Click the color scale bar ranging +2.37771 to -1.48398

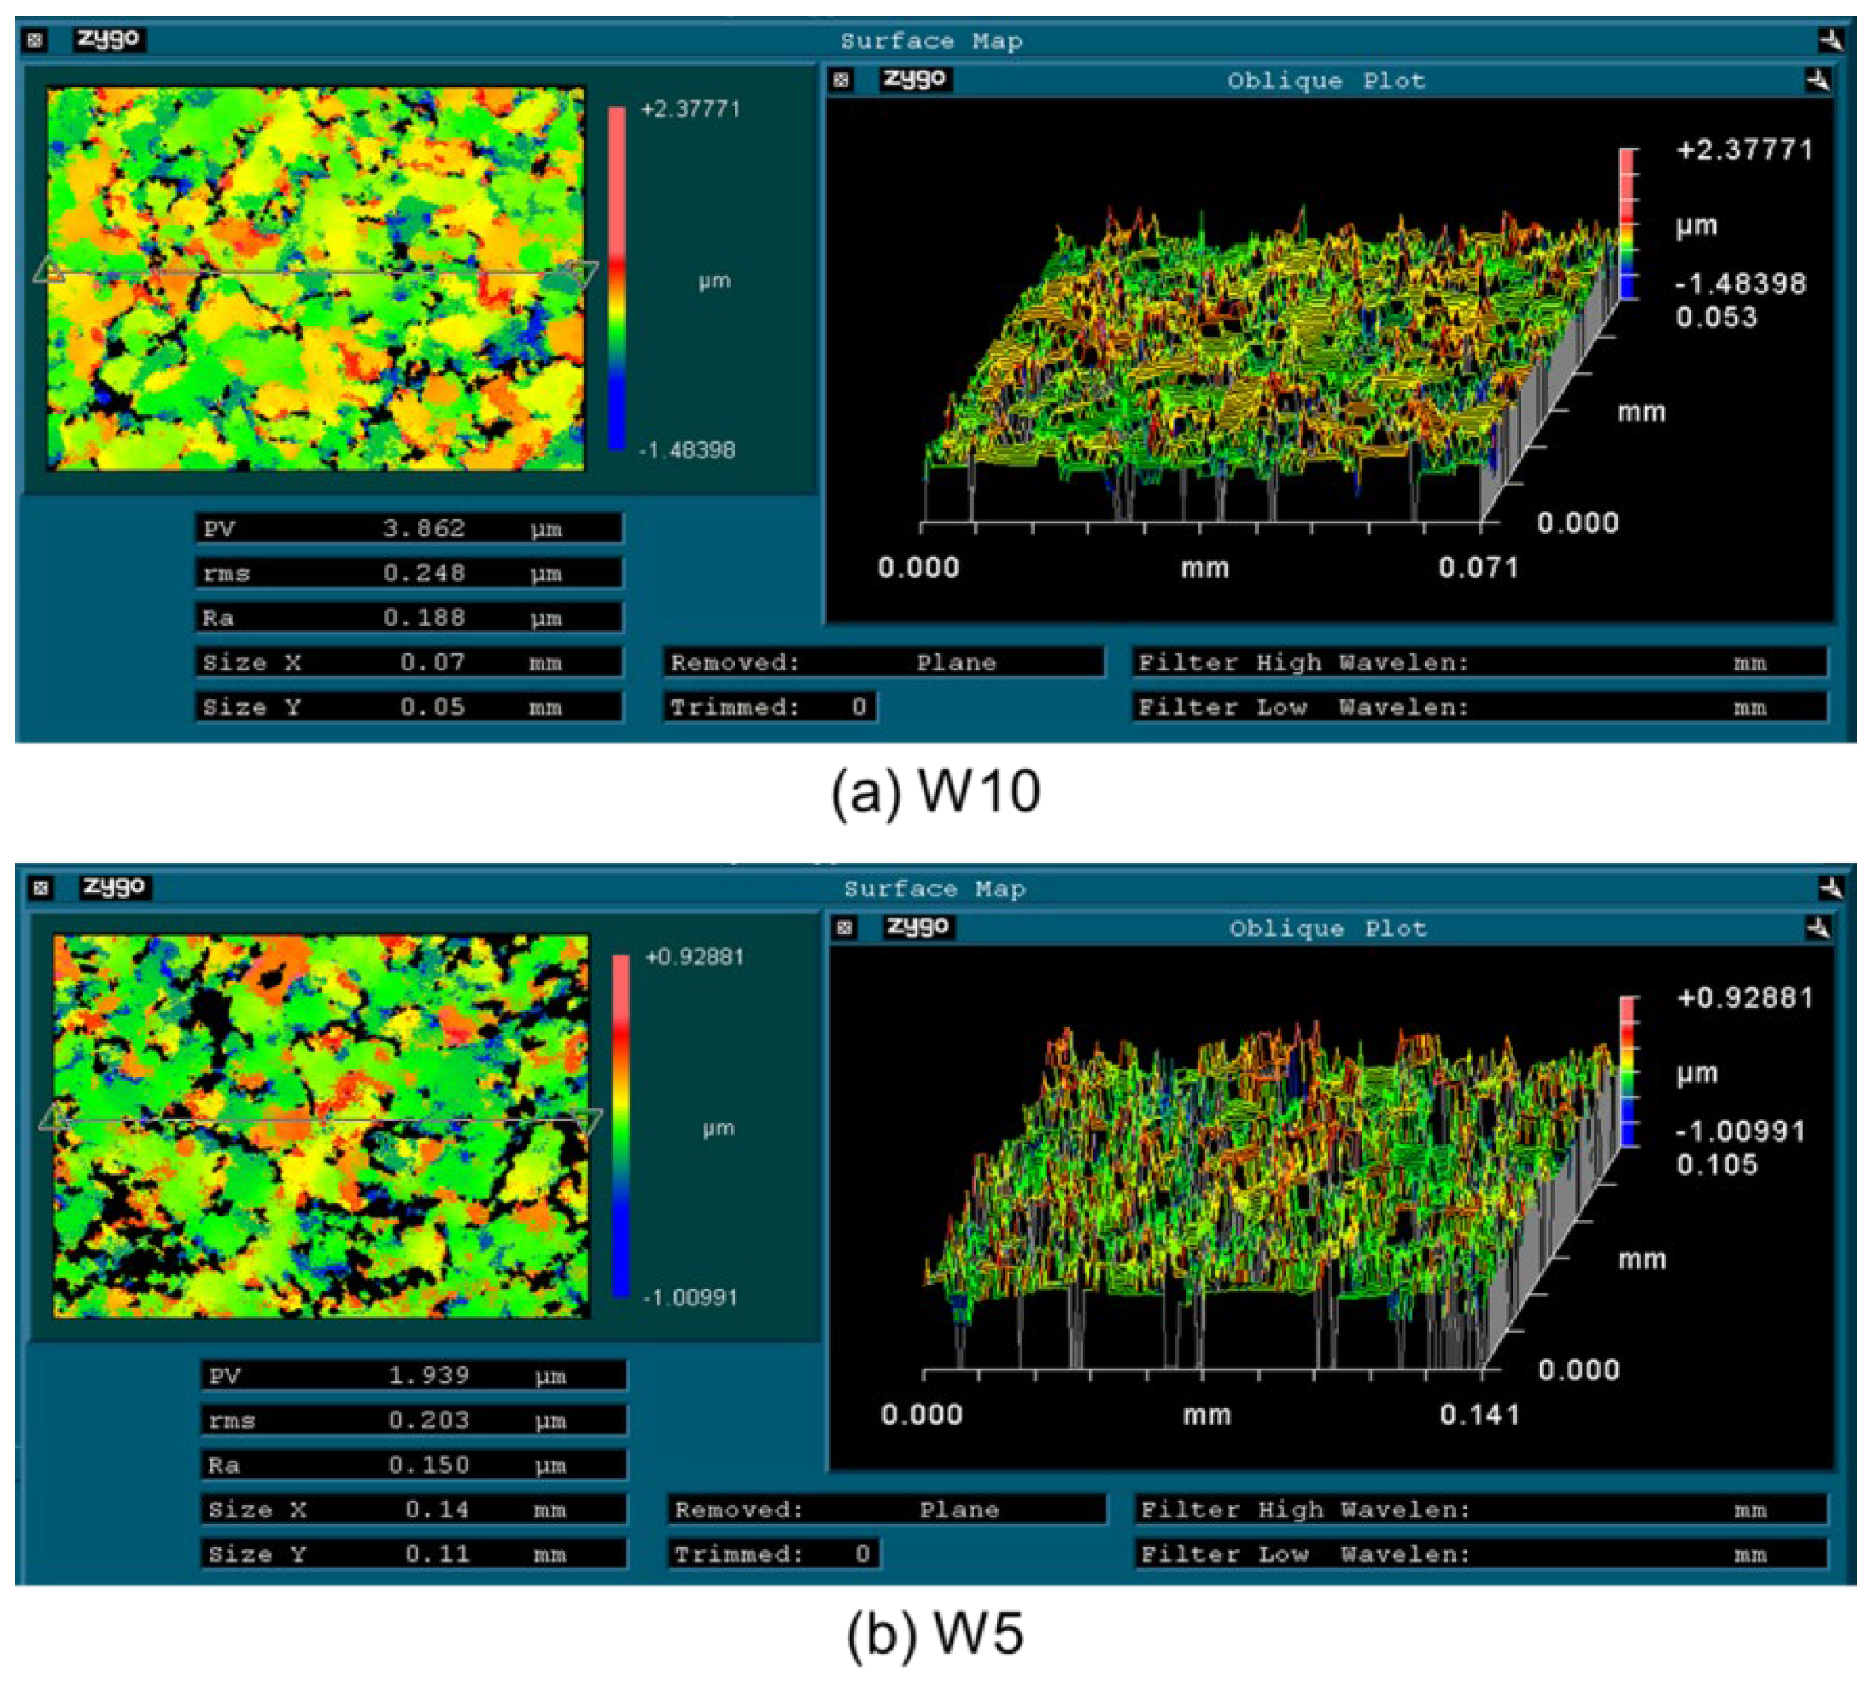[616, 278]
